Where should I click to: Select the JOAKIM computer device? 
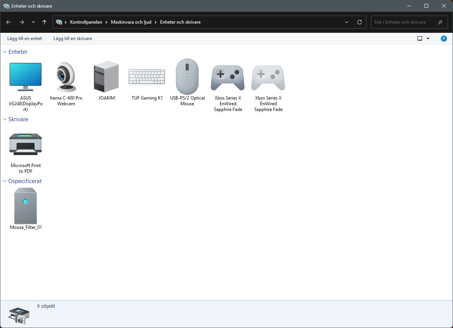coord(106,81)
